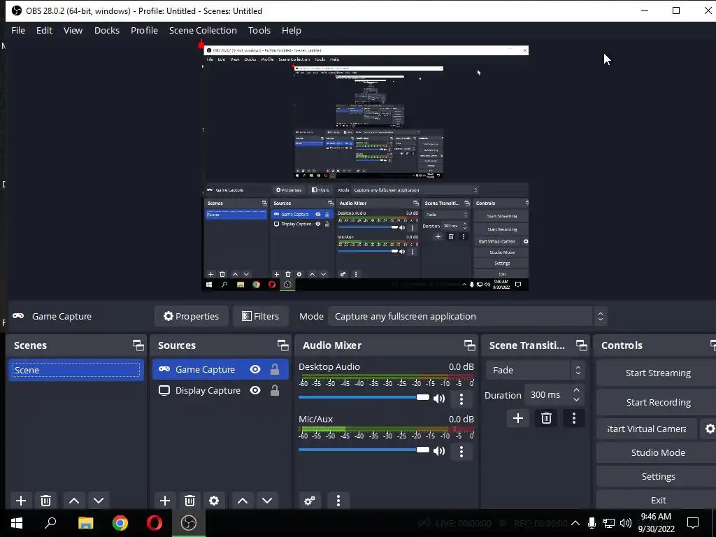This screenshot has height=537, width=716.
Task: Open taskbar search magnifier
Action: point(50,523)
